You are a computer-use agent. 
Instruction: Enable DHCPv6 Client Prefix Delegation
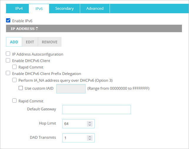tap(8, 74)
